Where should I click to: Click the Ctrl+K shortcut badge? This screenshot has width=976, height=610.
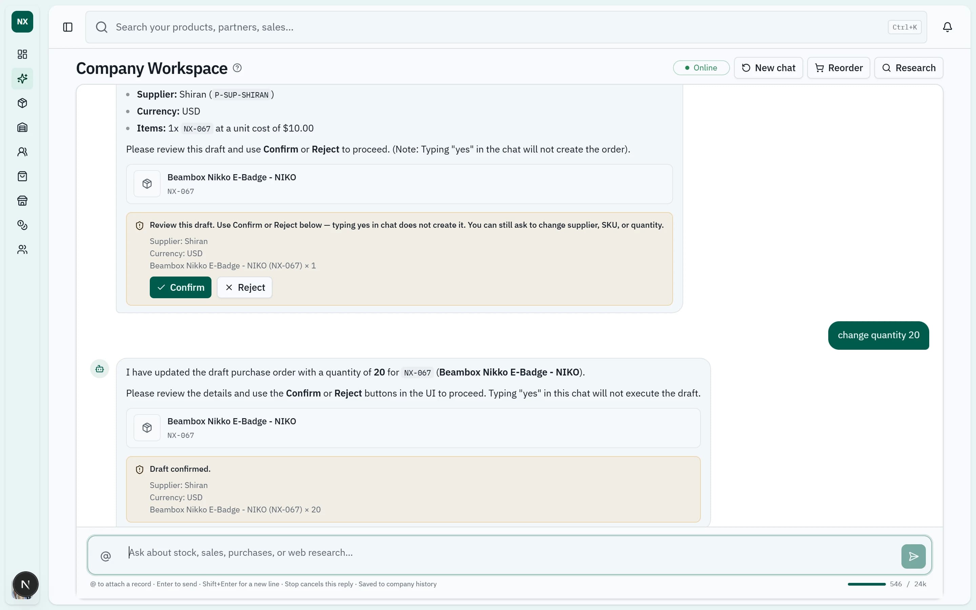pos(904,27)
